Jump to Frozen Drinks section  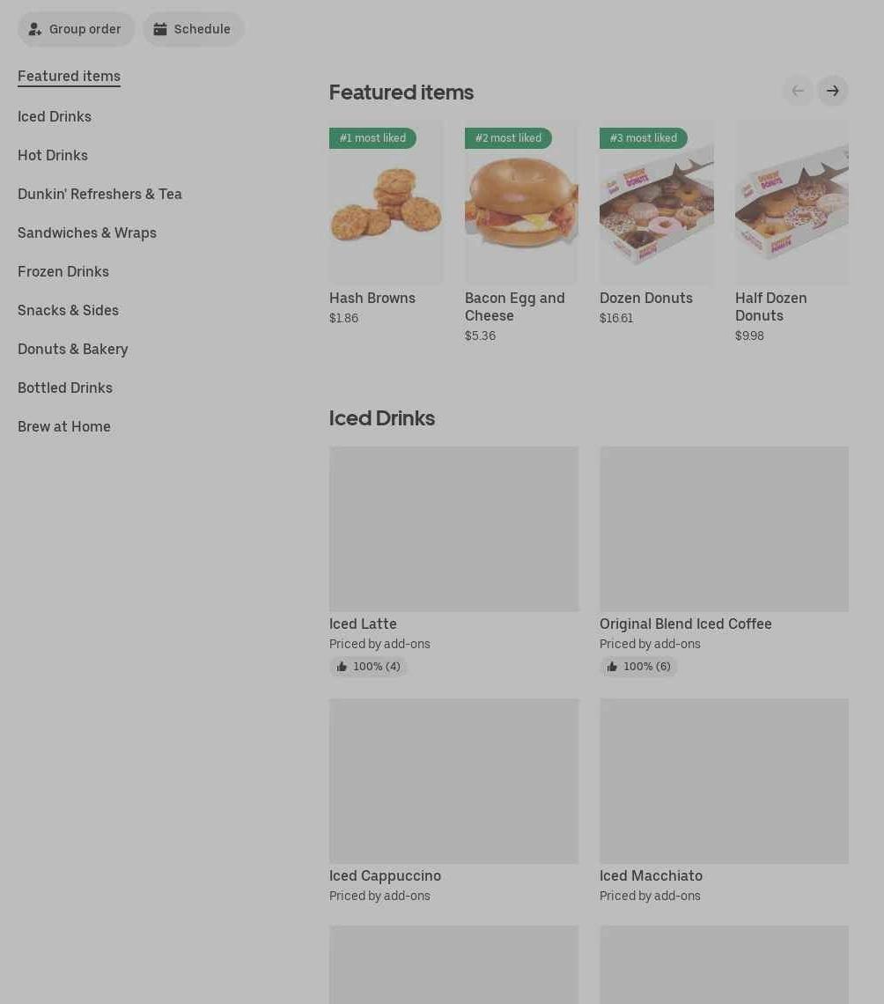pos(63,271)
